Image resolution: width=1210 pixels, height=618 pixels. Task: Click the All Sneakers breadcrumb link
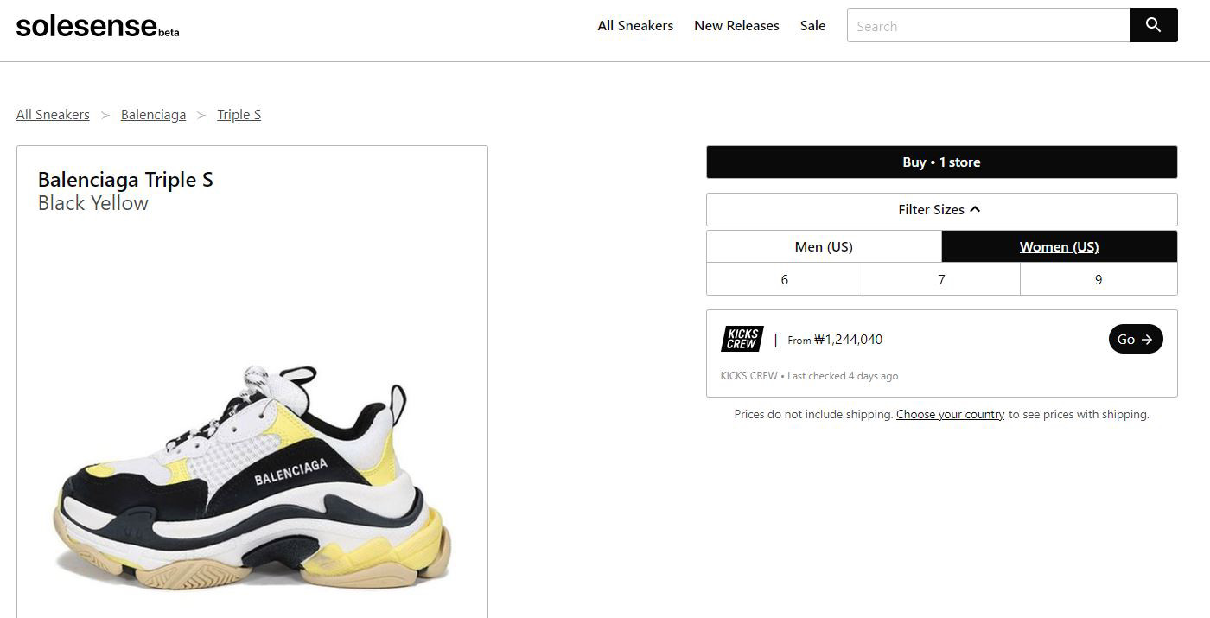point(53,115)
